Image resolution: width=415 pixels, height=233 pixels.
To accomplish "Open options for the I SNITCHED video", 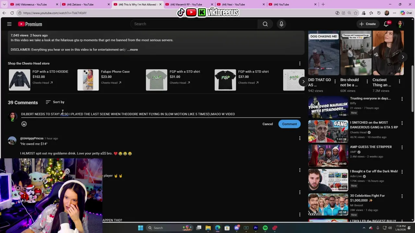I will point(402,123).
